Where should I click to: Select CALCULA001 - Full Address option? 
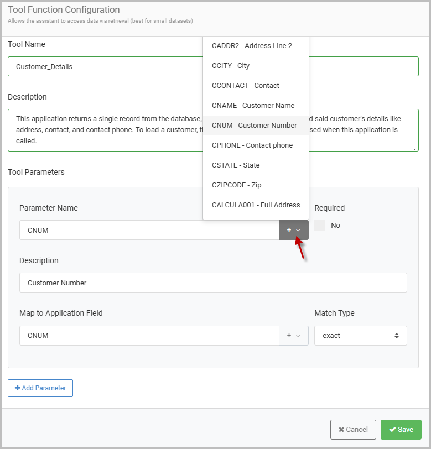[x=256, y=205]
